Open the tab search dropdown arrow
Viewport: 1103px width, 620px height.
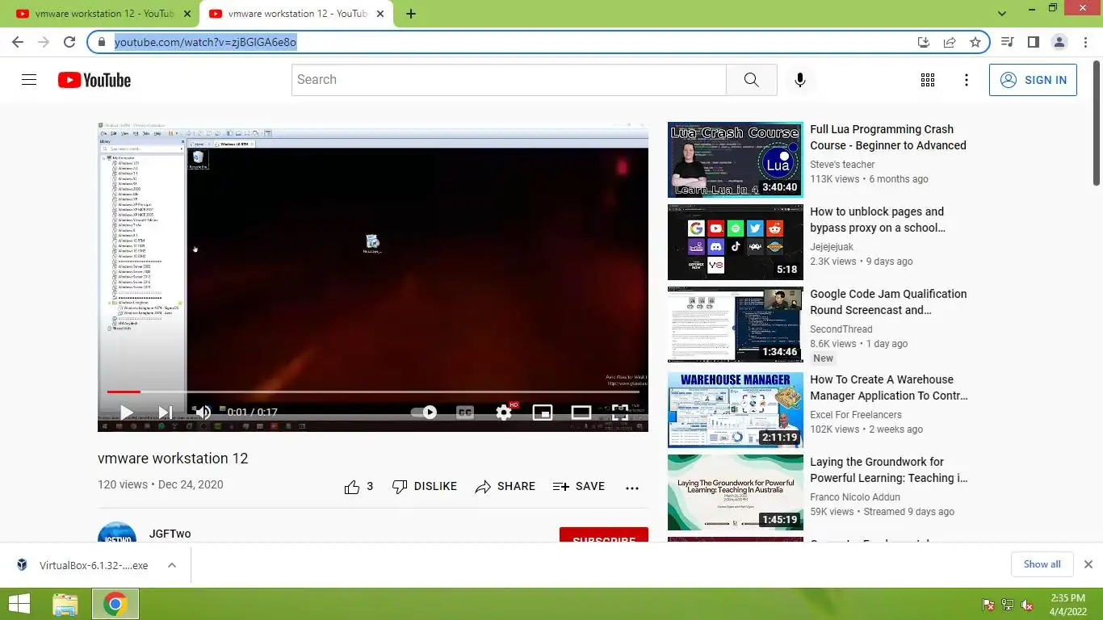(1002, 14)
